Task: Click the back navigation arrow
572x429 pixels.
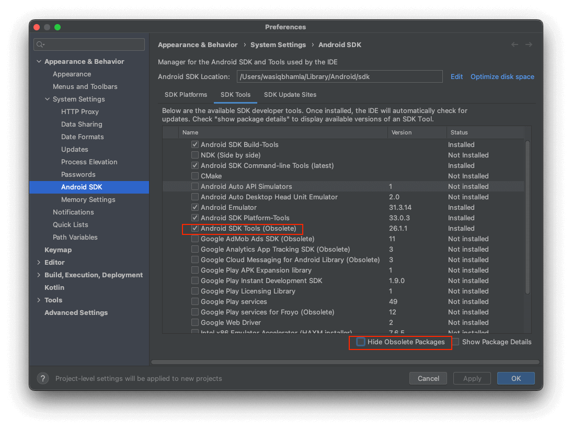Action: [514, 44]
